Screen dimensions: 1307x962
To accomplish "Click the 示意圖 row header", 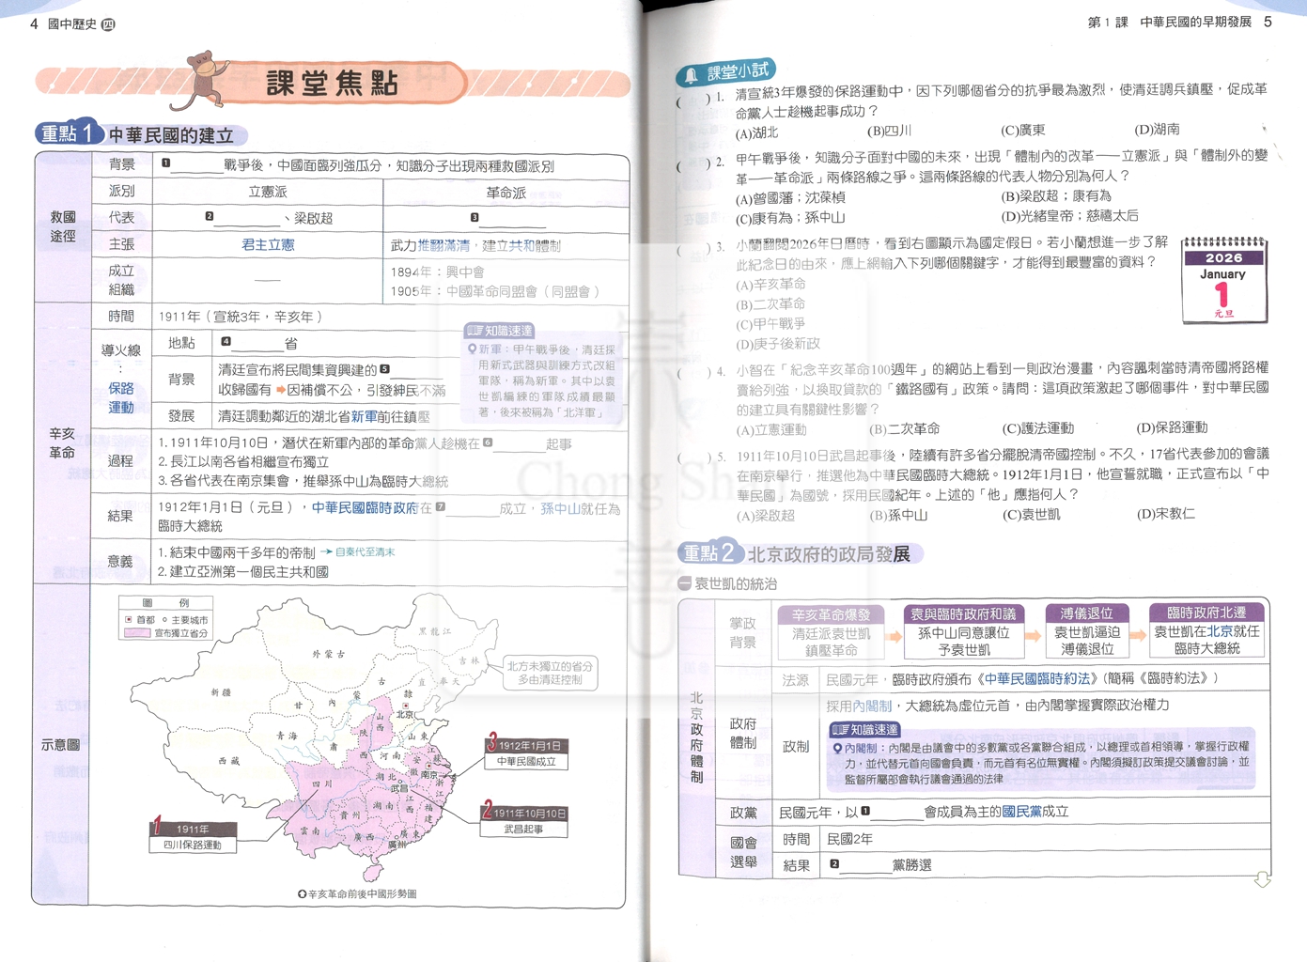I will click(x=60, y=745).
